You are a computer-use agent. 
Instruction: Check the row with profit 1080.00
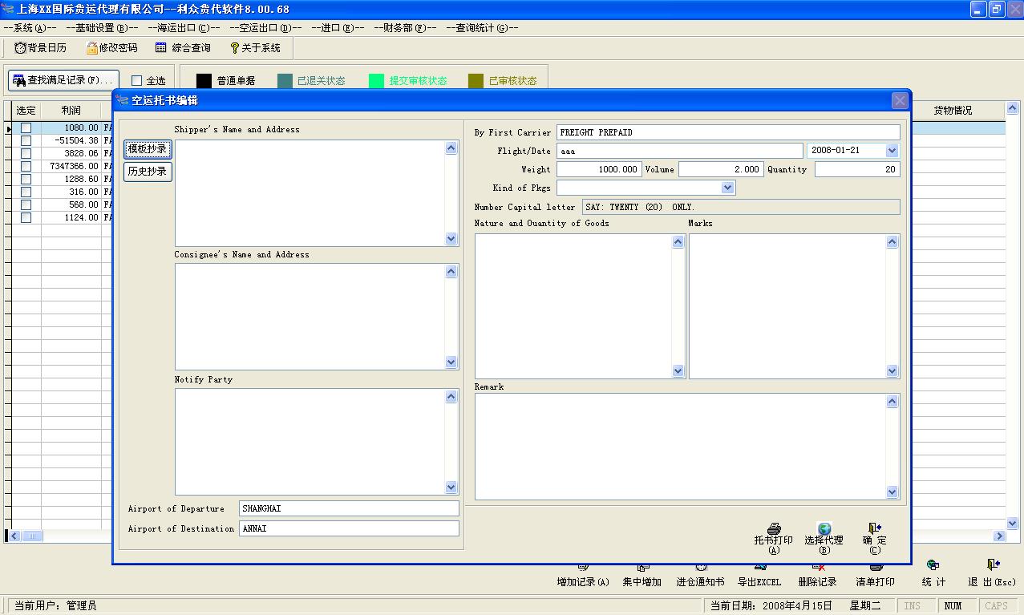click(x=26, y=127)
